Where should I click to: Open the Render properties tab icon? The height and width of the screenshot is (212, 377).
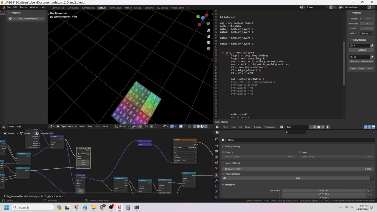coord(216,146)
